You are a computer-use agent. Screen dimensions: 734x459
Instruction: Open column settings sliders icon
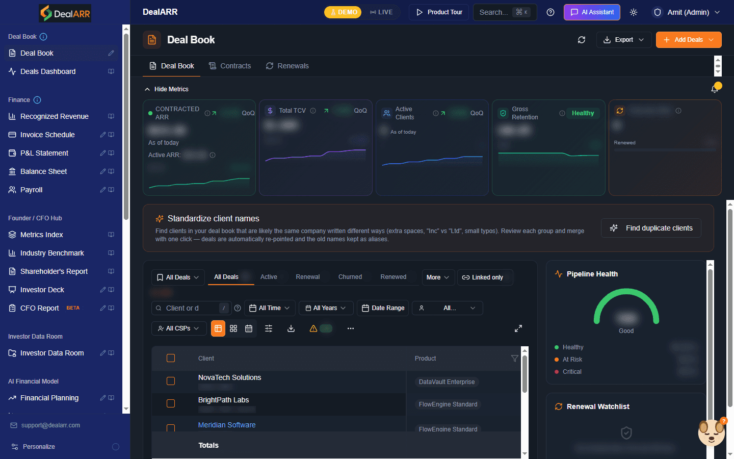pyautogui.click(x=269, y=328)
